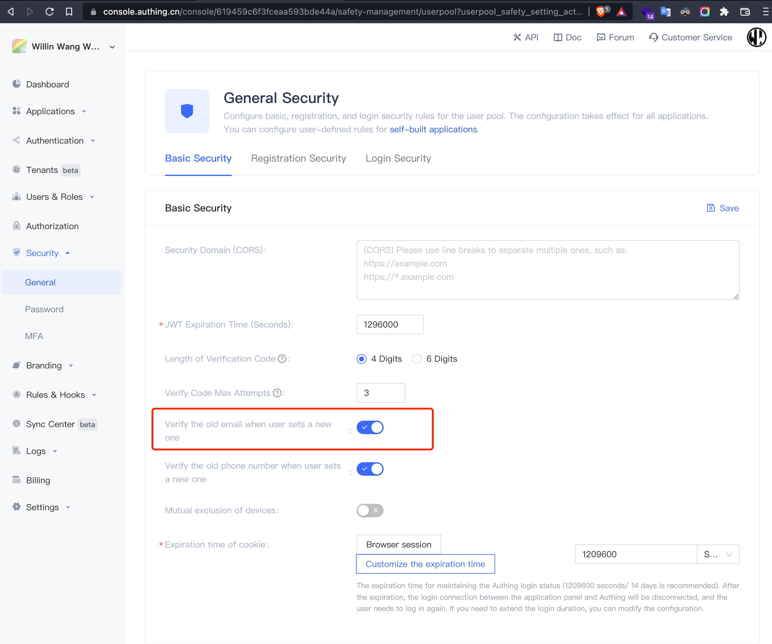Click the bookmark icon in browser toolbar
Screen dimensions: 772x644
point(69,12)
